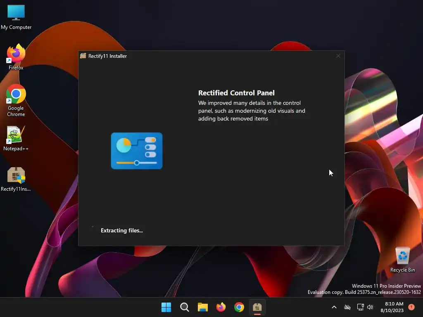Open the Windows Start menu

(x=166, y=307)
